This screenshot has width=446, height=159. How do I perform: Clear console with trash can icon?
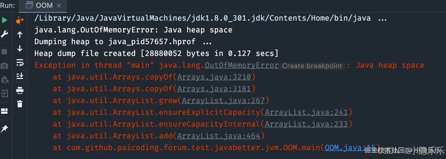click(x=20, y=104)
